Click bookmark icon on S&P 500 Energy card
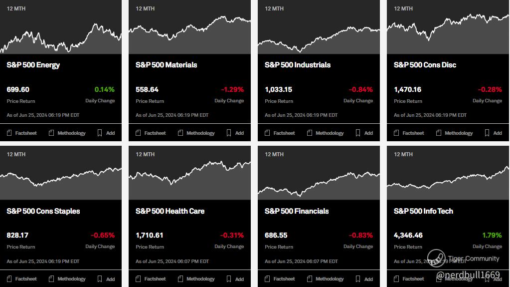The image size is (510, 287). pyautogui.click(x=99, y=133)
